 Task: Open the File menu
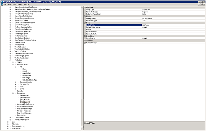coord(5,4)
